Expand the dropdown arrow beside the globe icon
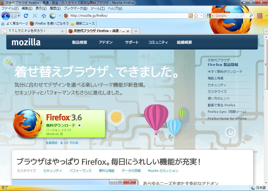Screen dimensions: 268x191 60,16
